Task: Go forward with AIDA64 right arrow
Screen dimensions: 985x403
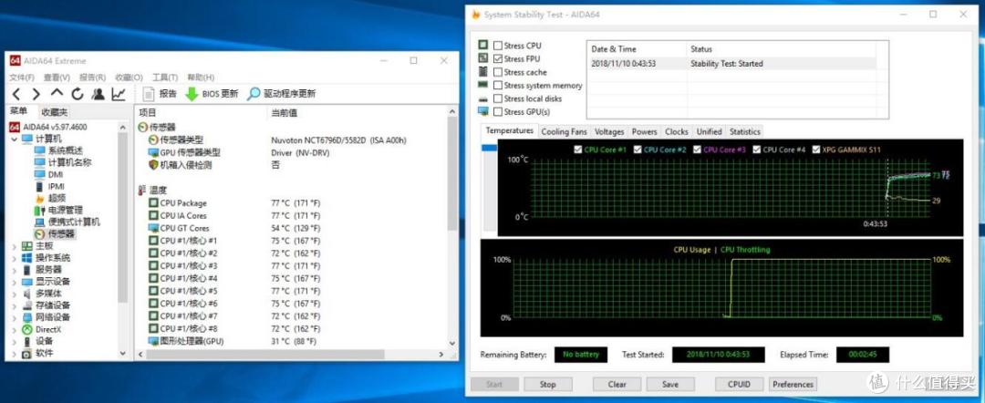Action: [x=36, y=94]
